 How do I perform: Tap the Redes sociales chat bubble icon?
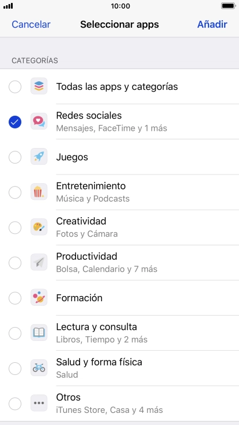click(x=39, y=122)
